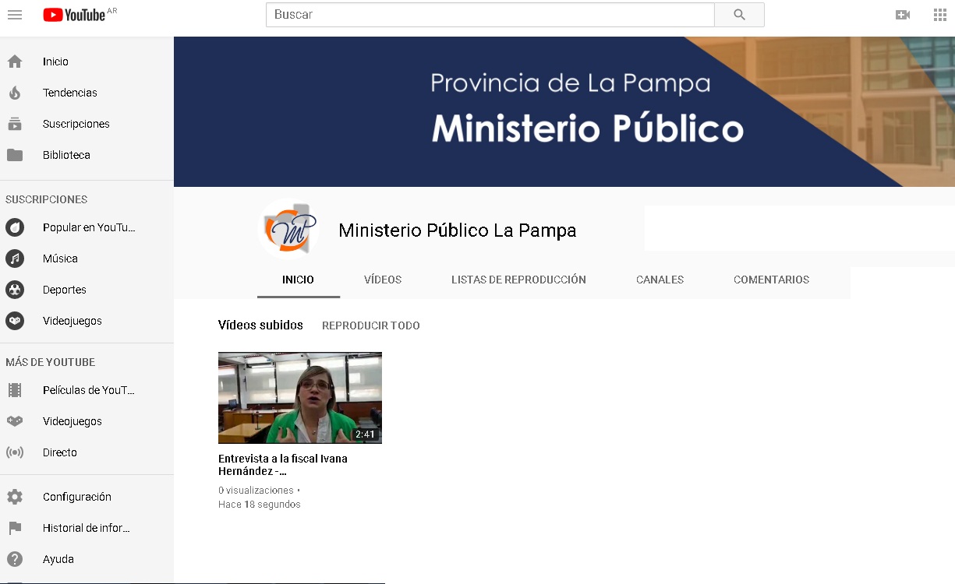Viewport: 955px width, 584px height.
Task: Click REPRODUCIR TODO button
Action: pyautogui.click(x=370, y=325)
